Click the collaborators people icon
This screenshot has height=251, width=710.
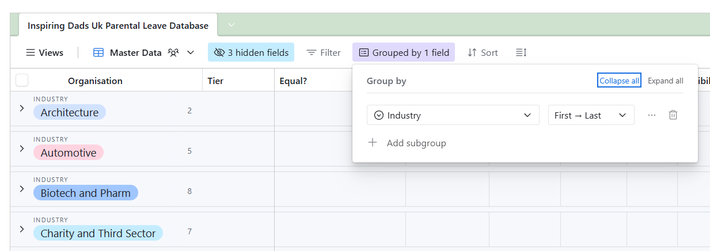coord(174,52)
